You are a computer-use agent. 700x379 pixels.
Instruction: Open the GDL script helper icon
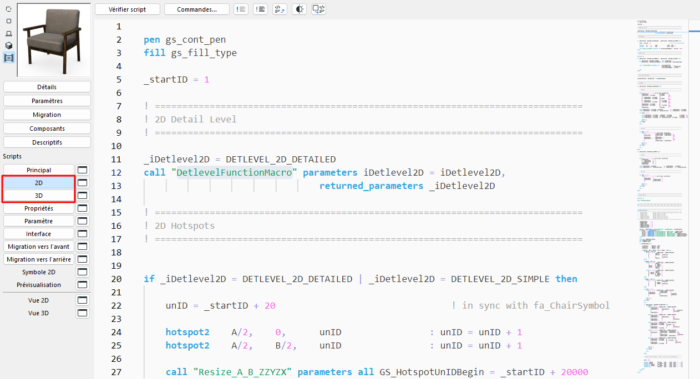click(x=279, y=9)
